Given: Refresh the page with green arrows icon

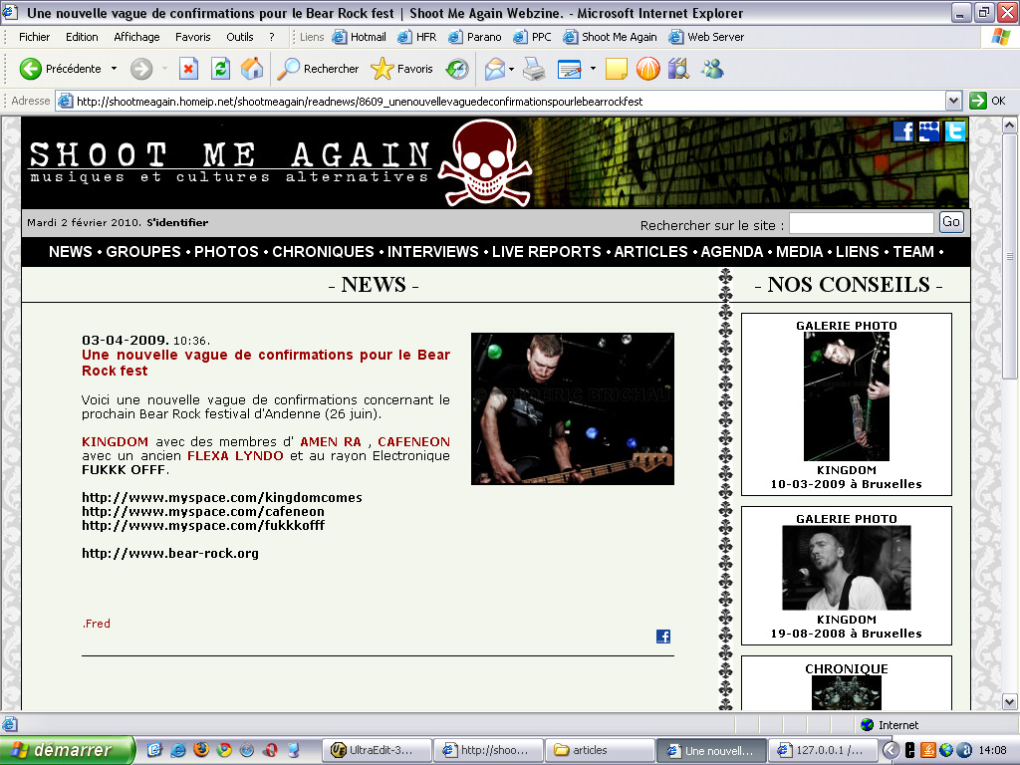Looking at the screenshot, I should pos(220,69).
